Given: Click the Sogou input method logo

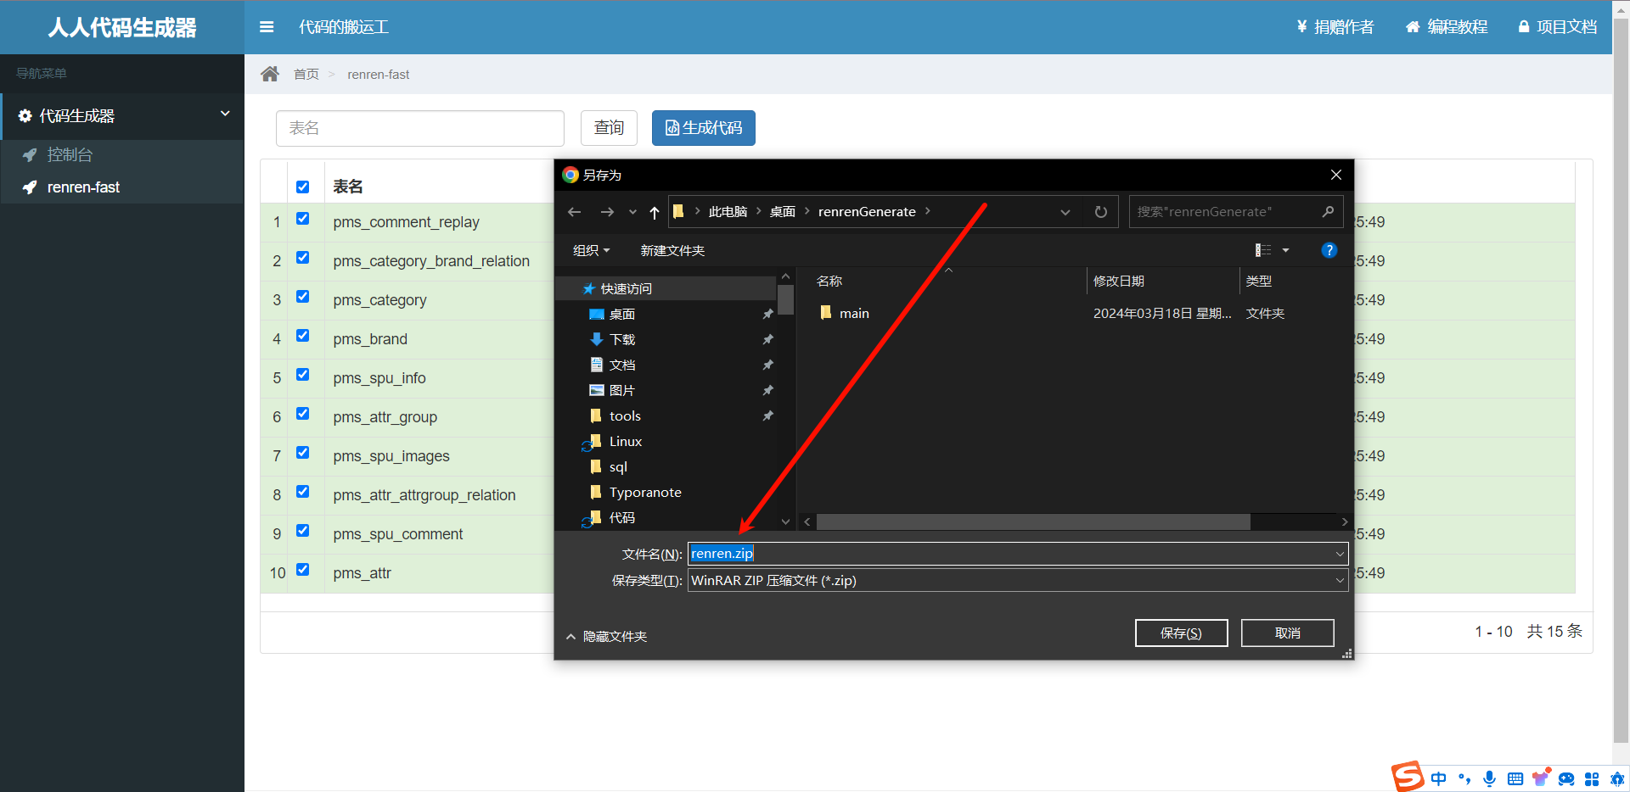Looking at the screenshot, I should 1408,776.
